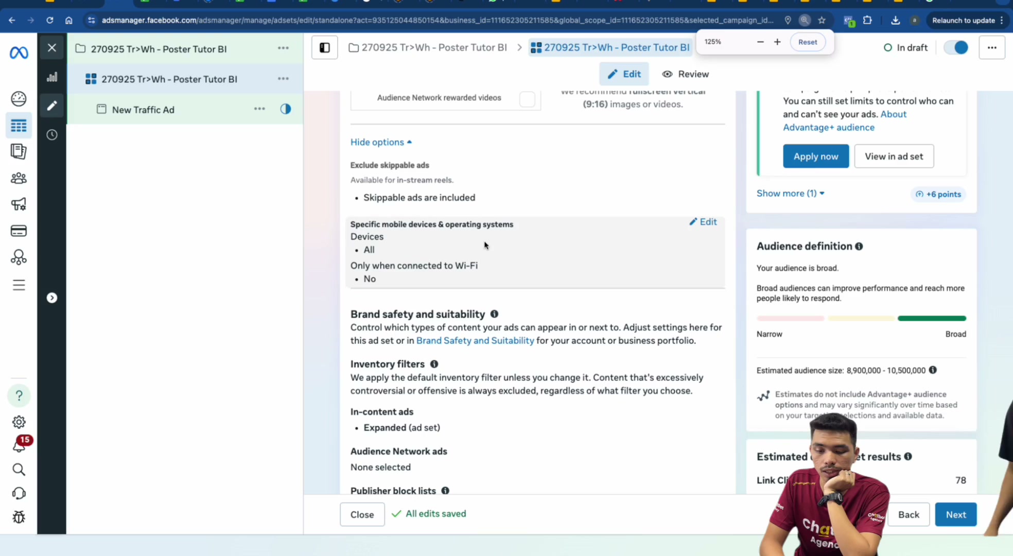Image resolution: width=1013 pixels, height=556 pixels.
Task: Open Advertising megaphone icon in sidebar
Action: [x=19, y=204]
